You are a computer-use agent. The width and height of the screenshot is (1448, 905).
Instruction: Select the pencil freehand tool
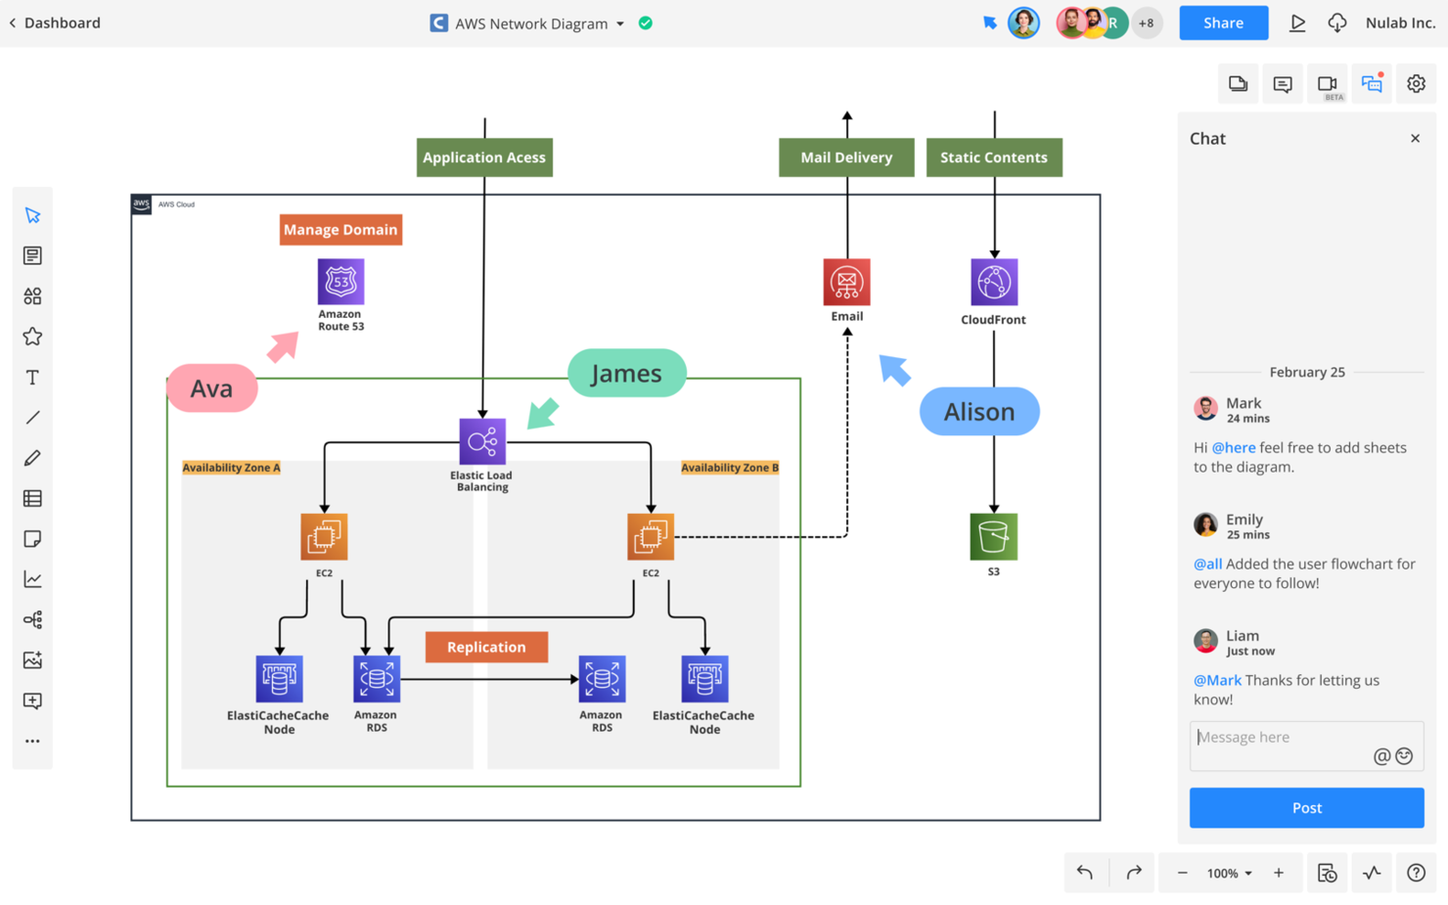tap(32, 458)
